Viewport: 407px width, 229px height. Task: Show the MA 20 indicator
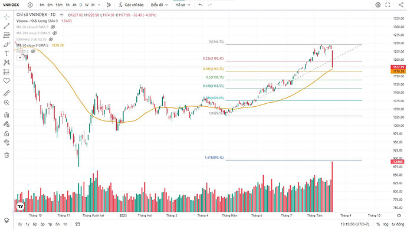53,27
